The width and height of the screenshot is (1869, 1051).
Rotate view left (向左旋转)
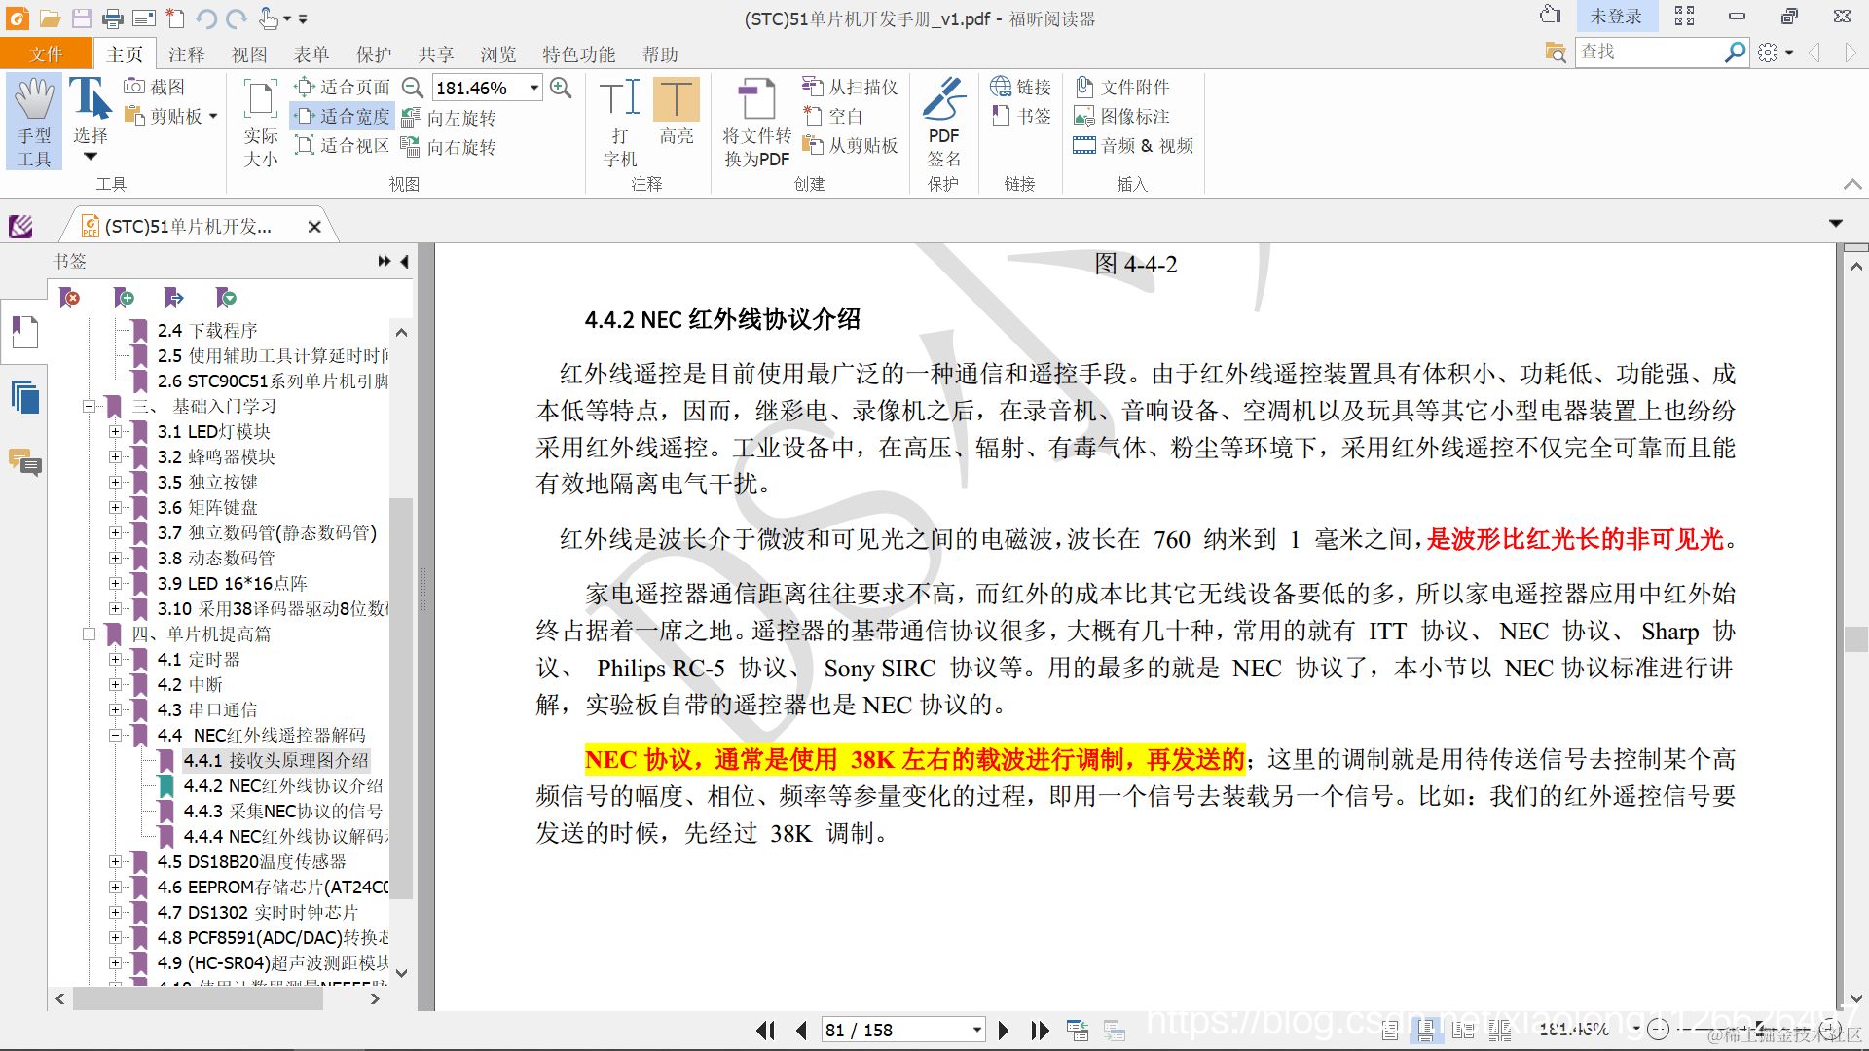pyautogui.click(x=450, y=118)
